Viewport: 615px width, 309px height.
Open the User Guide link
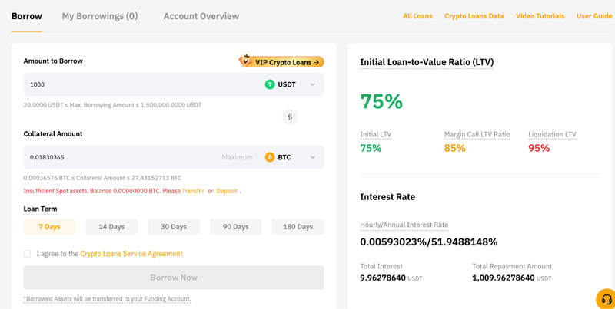coord(594,16)
